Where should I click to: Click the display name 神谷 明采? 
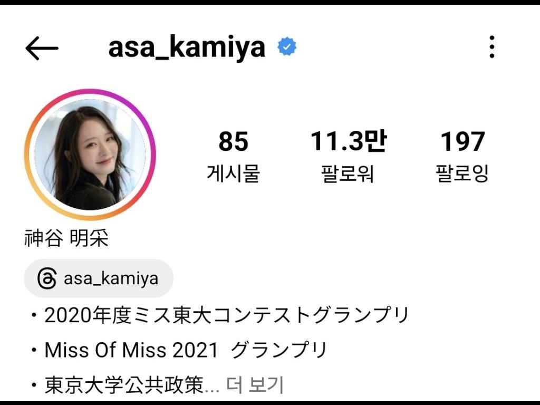tap(66, 238)
